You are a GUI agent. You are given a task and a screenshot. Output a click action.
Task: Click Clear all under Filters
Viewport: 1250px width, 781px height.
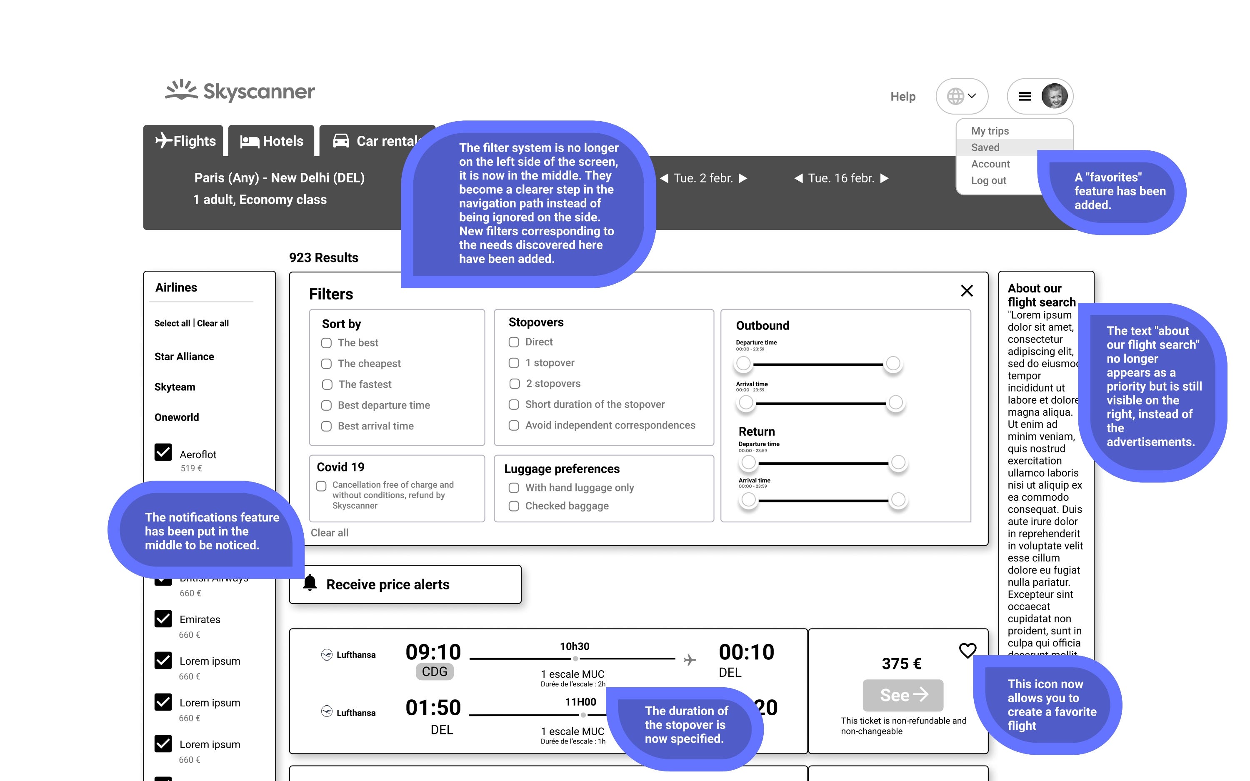330,533
